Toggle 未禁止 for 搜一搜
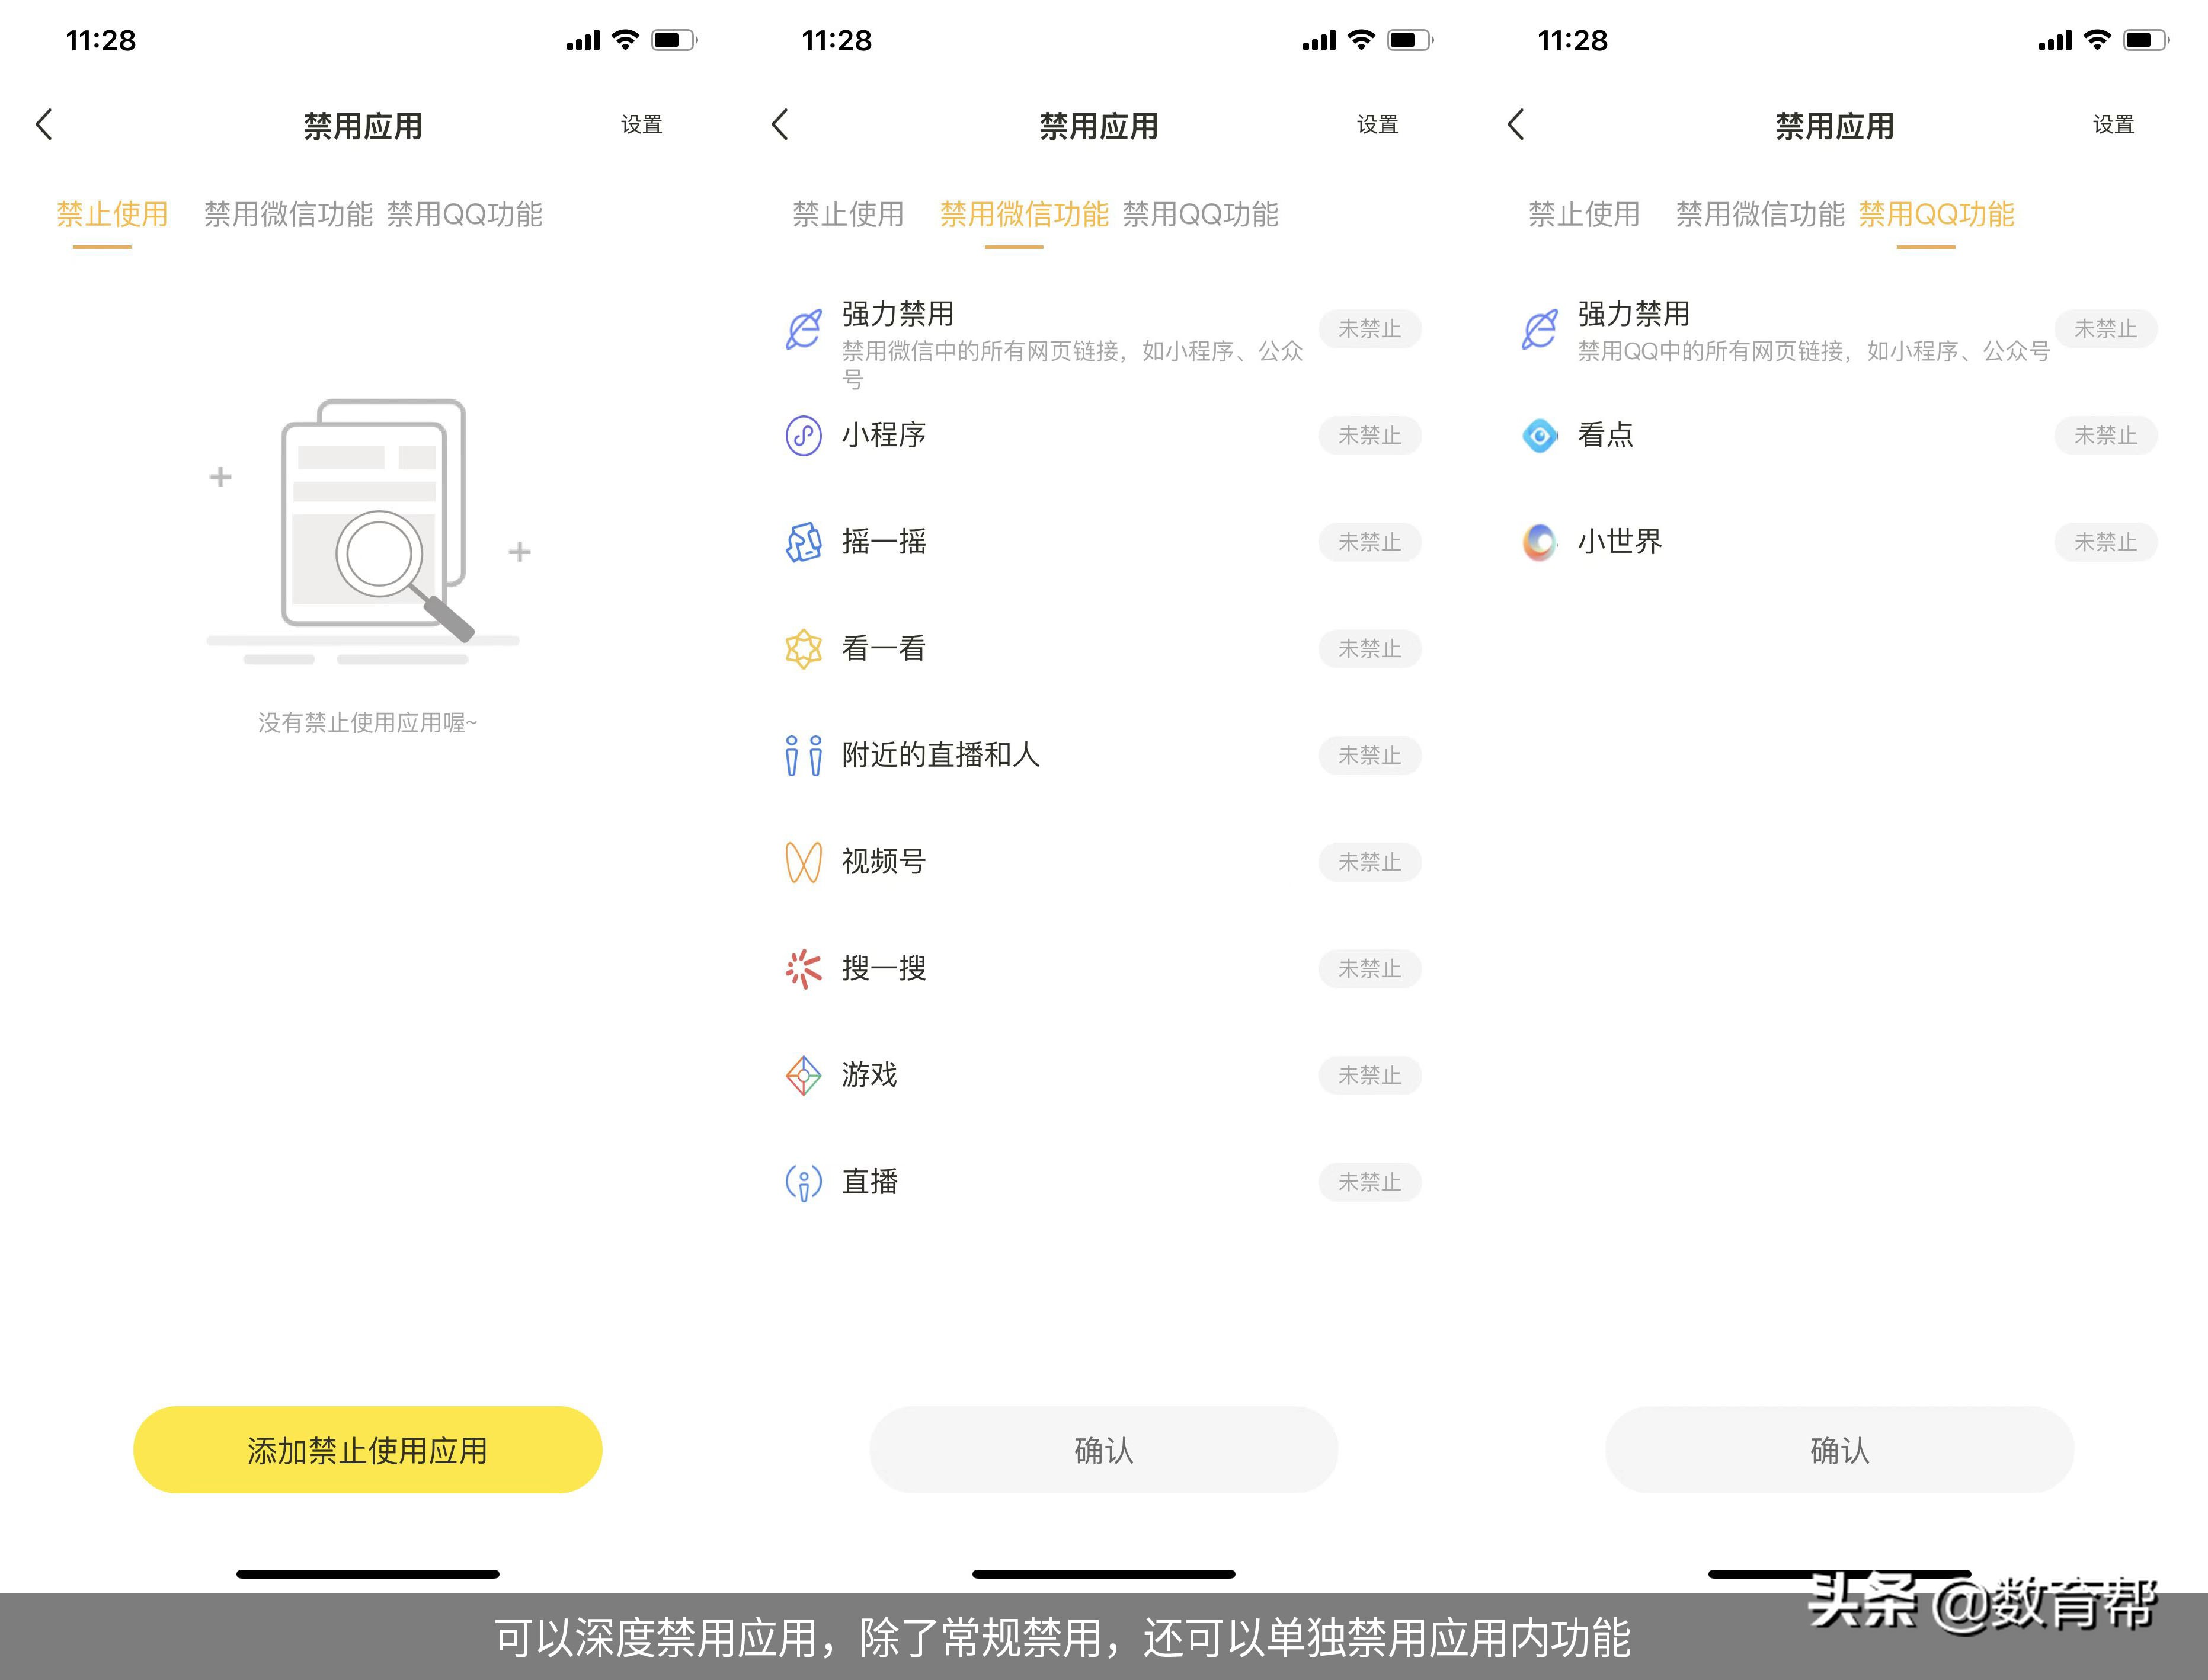2208x1680 pixels. point(1370,969)
